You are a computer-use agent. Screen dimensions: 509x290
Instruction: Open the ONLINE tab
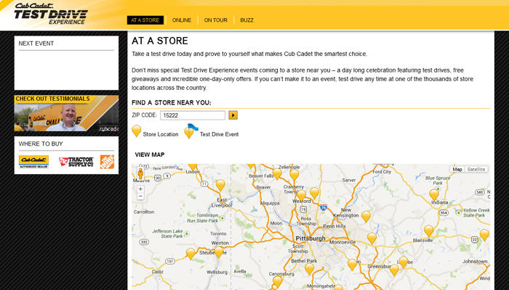pyautogui.click(x=182, y=20)
